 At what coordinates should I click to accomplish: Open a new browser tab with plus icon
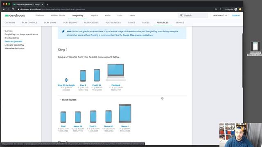tap(47, 4)
